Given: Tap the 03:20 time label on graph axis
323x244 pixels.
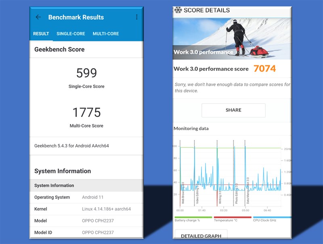Looking at the screenshot, I should point(224,211).
